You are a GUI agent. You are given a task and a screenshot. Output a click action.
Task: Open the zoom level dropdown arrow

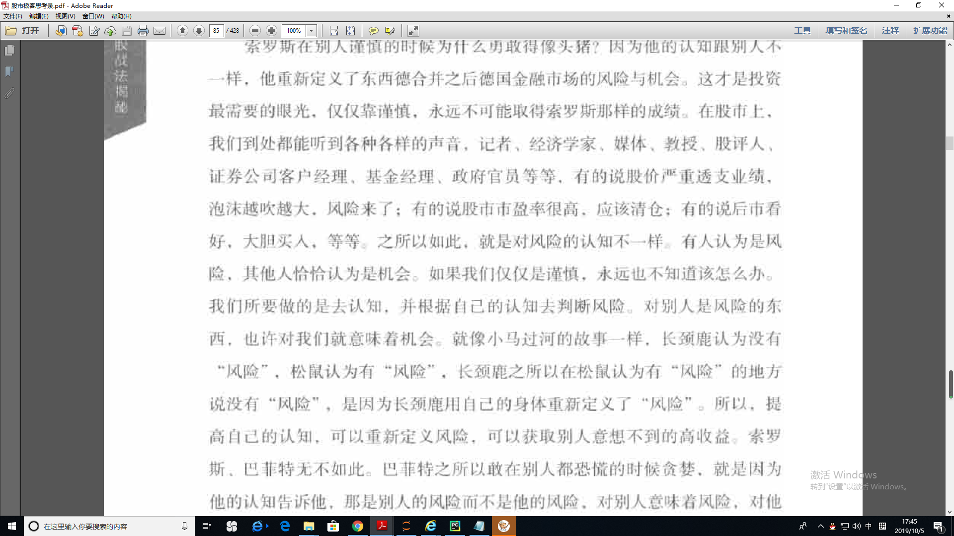pyautogui.click(x=312, y=31)
